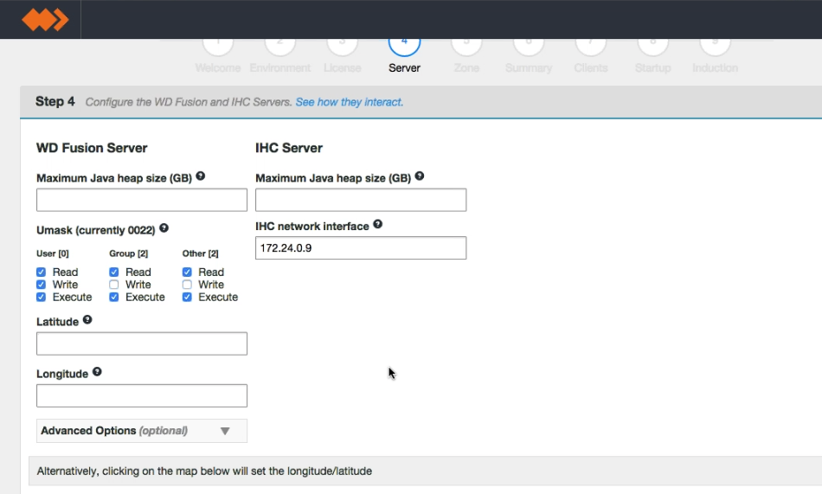Click the 'Group [2]' column label

pos(128,253)
